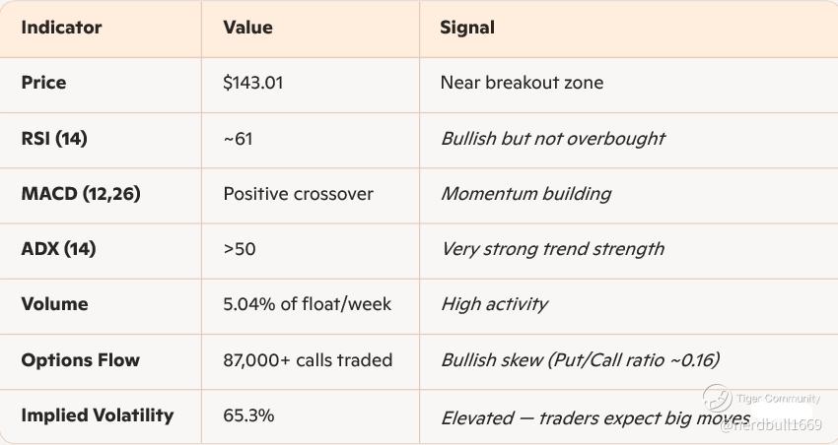Click the Indicator column header

coord(61,28)
